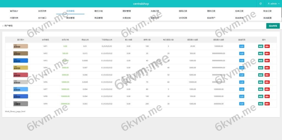The image size is (282, 140).
Task: Open the 代理列表 menu item
Action: click(x=14, y=18)
